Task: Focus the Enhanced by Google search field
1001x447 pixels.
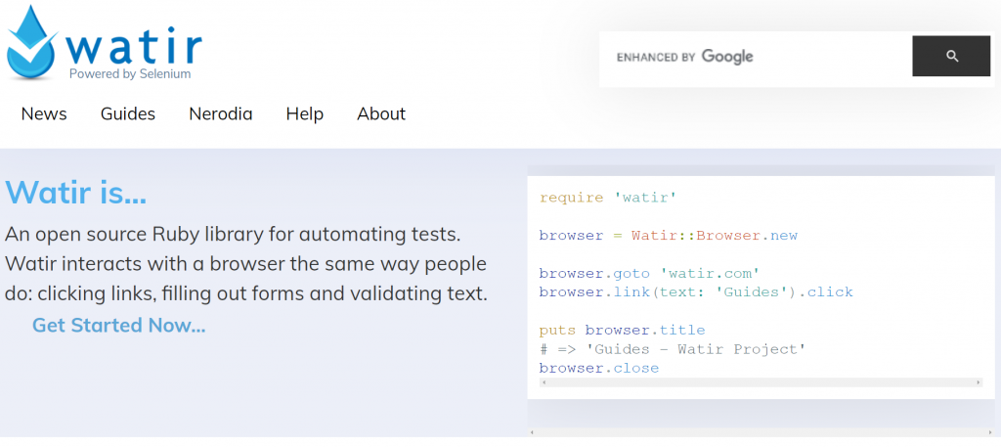Action: click(756, 56)
